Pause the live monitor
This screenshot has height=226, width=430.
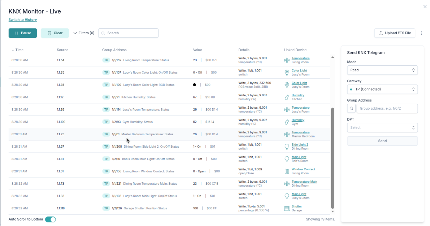click(x=23, y=33)
